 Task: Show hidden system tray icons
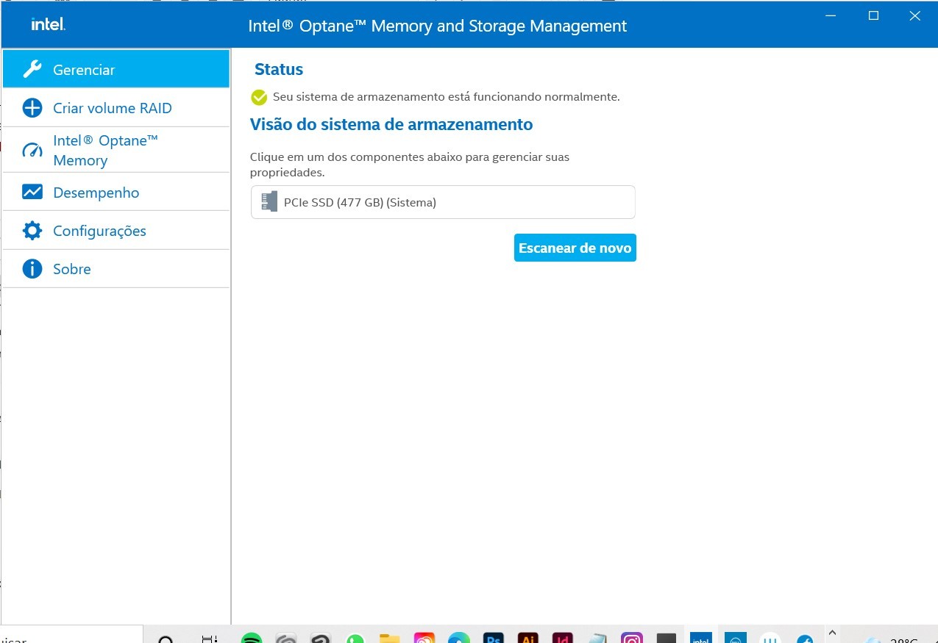[832, 632]
